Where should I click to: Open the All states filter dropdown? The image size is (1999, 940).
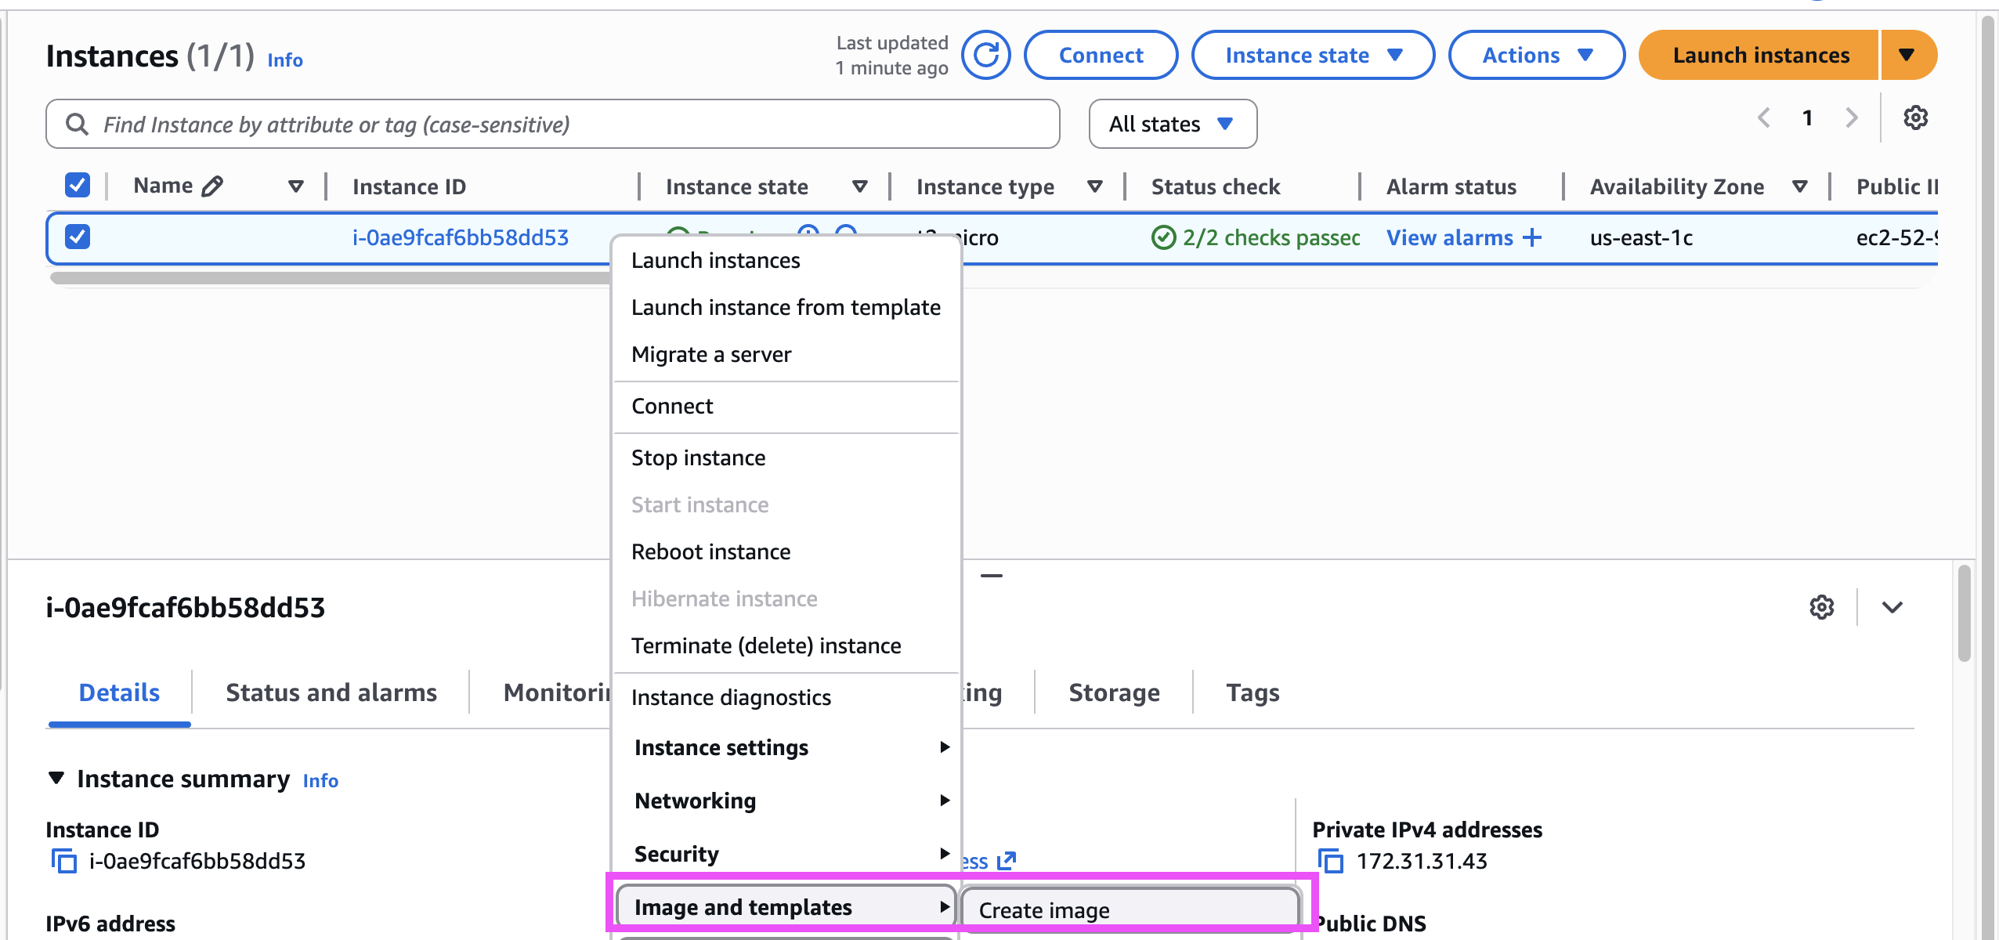pos(1172,124)
